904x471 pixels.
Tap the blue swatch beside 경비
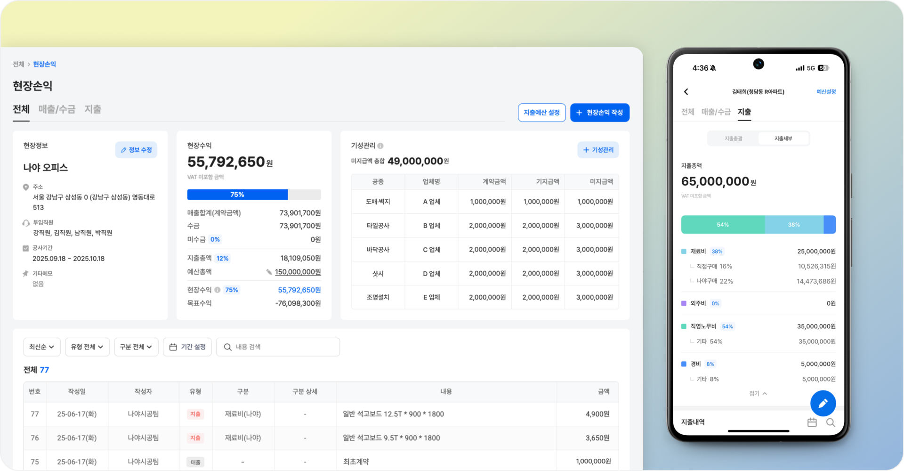click(x=684, y=364)
